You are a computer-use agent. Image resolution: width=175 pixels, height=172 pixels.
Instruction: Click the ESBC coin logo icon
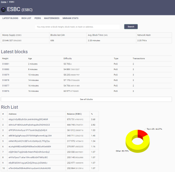click(3, 10)
